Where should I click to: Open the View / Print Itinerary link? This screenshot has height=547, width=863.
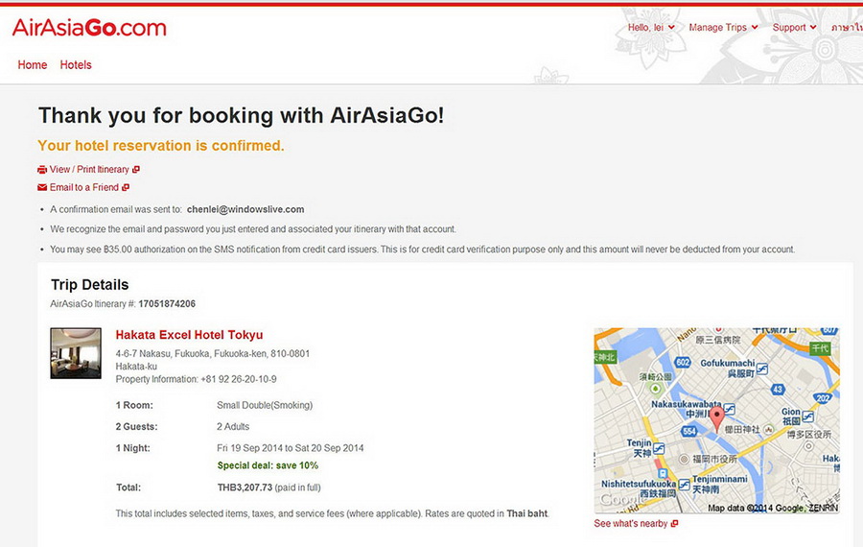coord(89,170)
